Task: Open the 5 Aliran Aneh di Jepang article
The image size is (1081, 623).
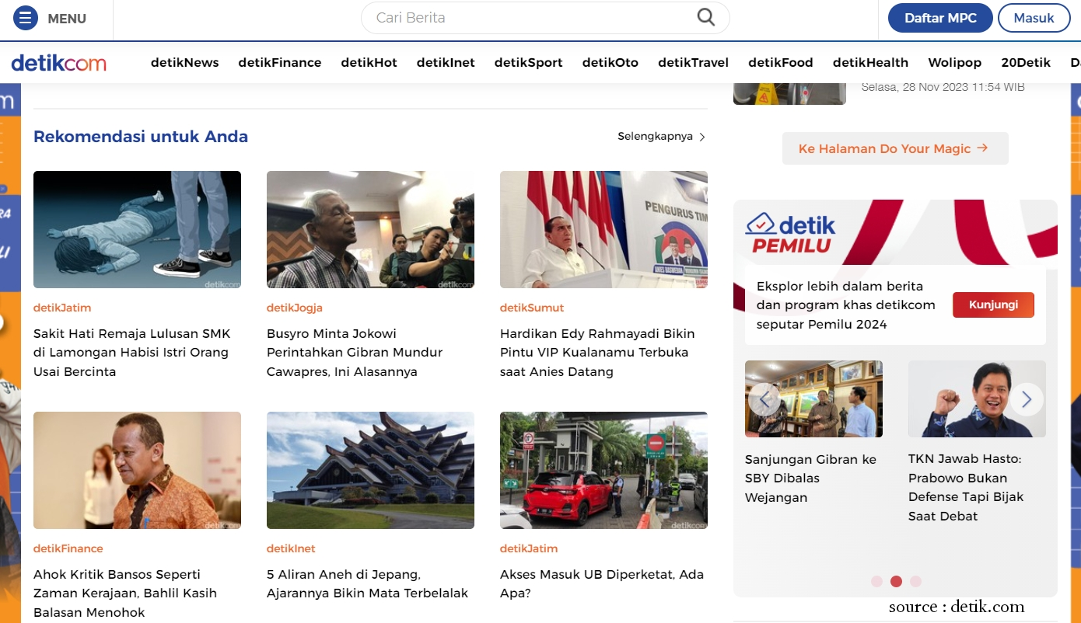Action: tap(367, 584)
